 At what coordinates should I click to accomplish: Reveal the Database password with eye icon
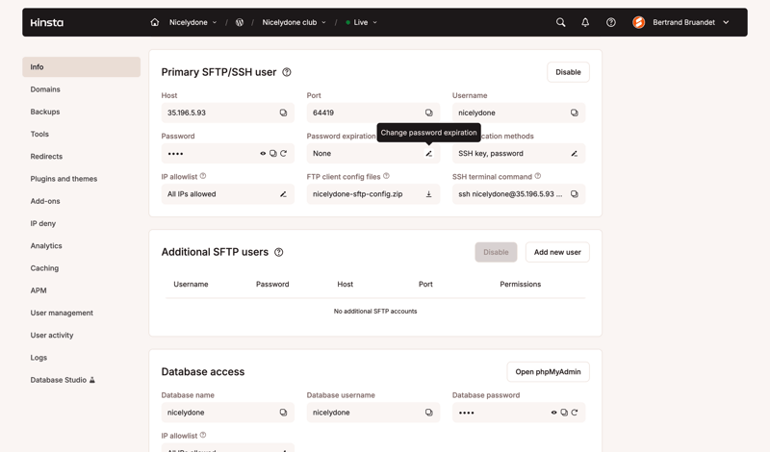pos(554,413)
